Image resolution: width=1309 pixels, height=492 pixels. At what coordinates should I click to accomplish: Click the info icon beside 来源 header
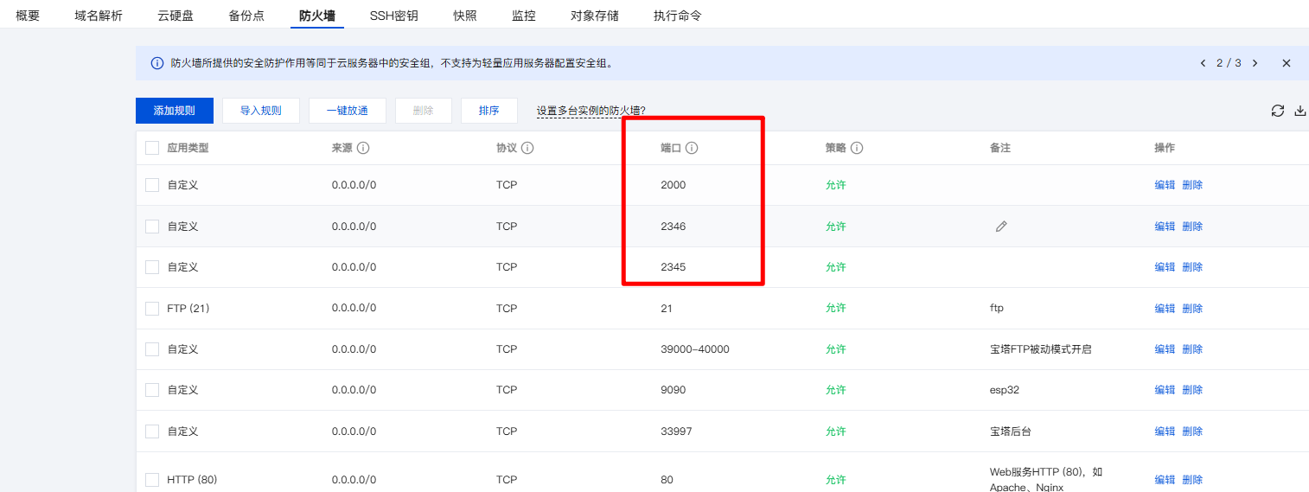click(x=363, y=148)
